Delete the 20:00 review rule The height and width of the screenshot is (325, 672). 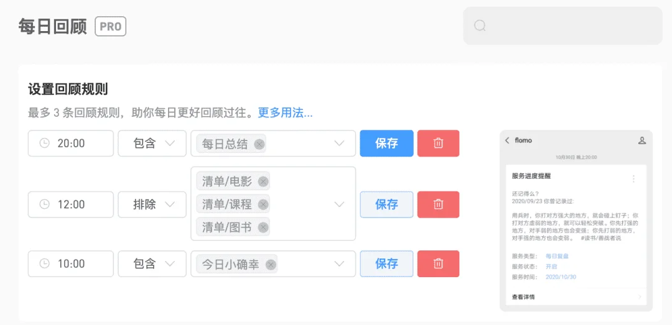pyautogui.click(x=438, y=144)
